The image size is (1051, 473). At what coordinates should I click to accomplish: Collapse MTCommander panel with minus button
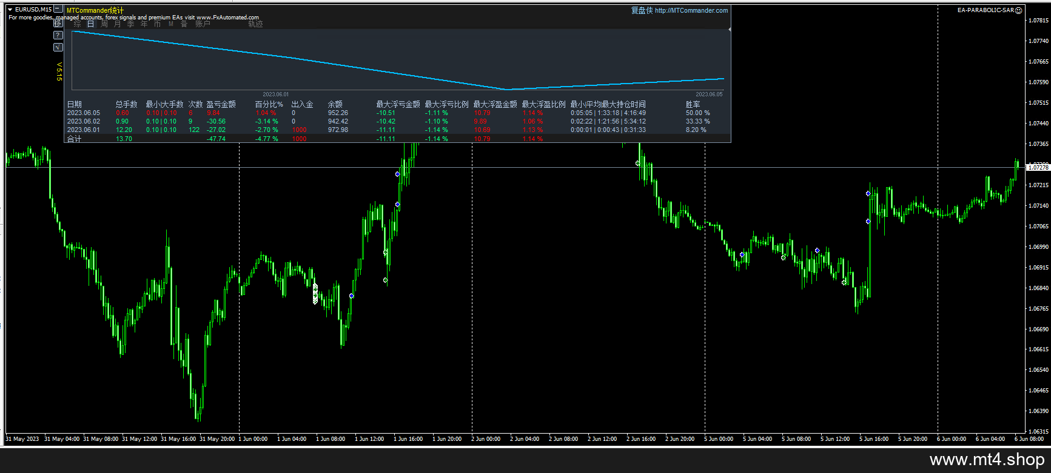tap(58, 10)
